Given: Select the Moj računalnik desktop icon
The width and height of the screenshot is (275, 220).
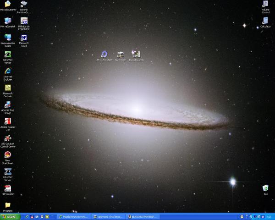Looking at the screenshot, I should click(7, 21).
